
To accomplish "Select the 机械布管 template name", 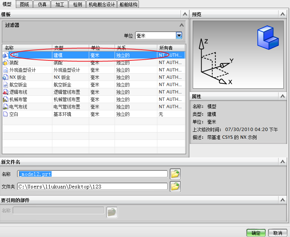I will (18, 99).
